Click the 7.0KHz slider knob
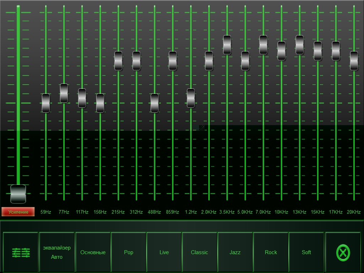The image size is (364, 273). (263, 45)
